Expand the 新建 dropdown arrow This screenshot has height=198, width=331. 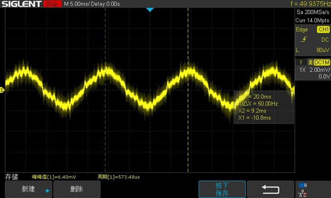pyautogui.click(x=47, y=190)
